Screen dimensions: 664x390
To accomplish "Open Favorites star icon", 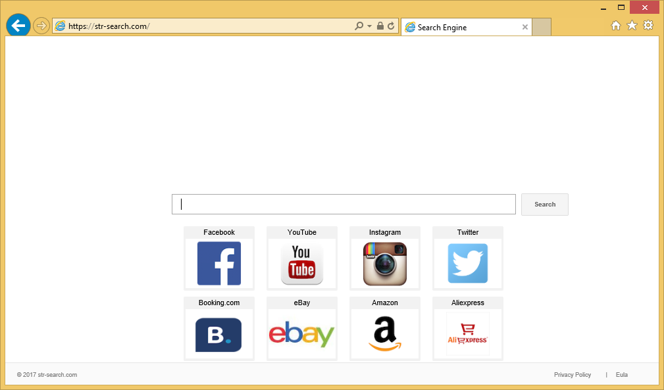I will [632, 26].
